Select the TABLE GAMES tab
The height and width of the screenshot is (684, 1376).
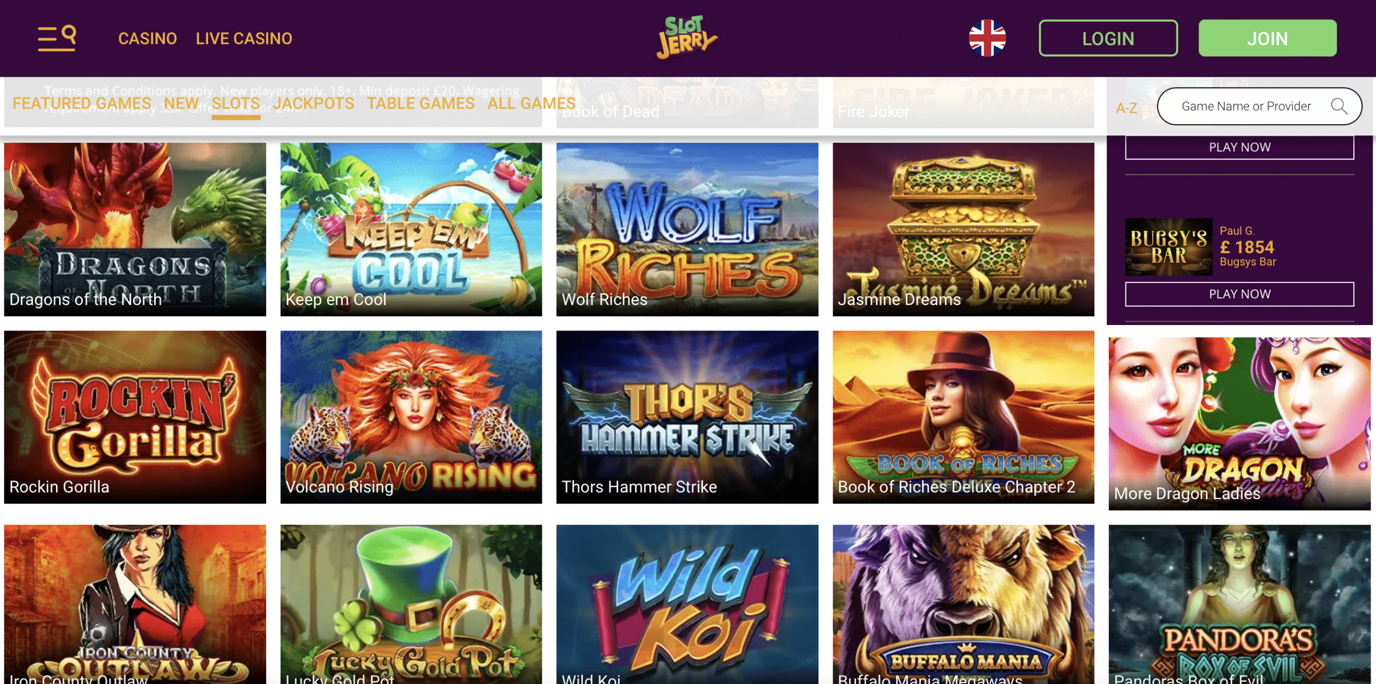tap(421, 103)
